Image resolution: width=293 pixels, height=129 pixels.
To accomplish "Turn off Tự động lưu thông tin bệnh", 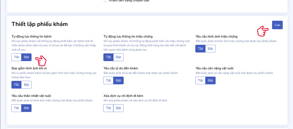I will coord(17,57).
